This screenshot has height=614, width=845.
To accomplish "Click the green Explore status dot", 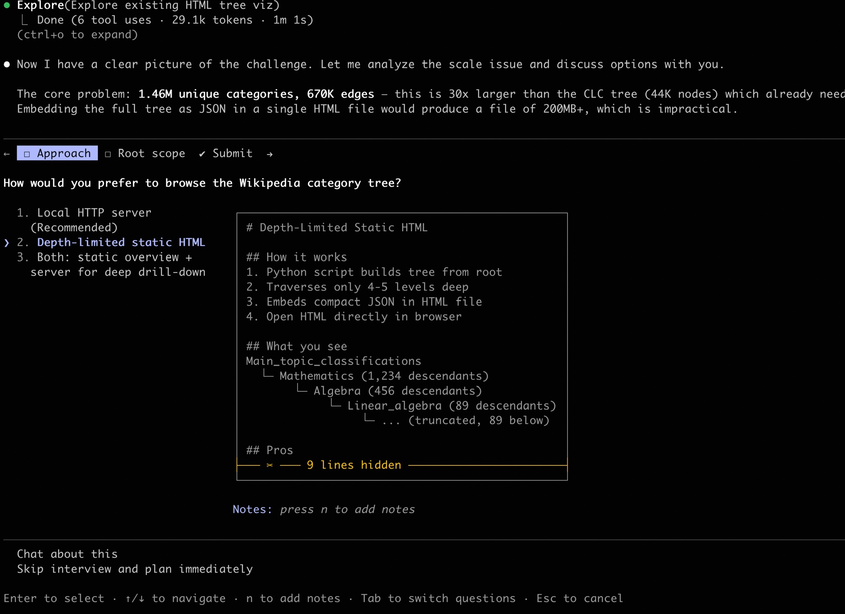I will point(7,5).
